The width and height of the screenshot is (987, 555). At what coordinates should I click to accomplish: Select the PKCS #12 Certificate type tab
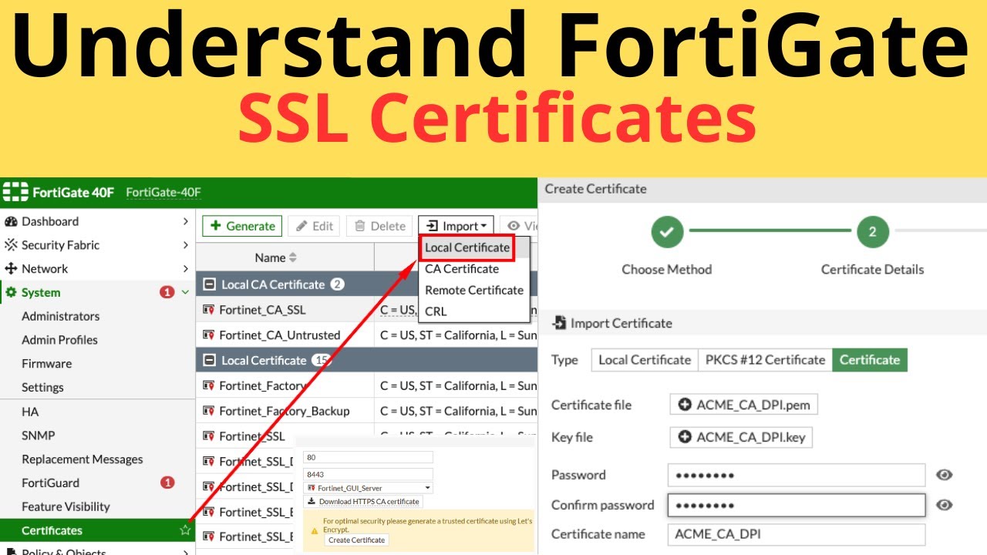pyautogui.click(x=765, y=360)
